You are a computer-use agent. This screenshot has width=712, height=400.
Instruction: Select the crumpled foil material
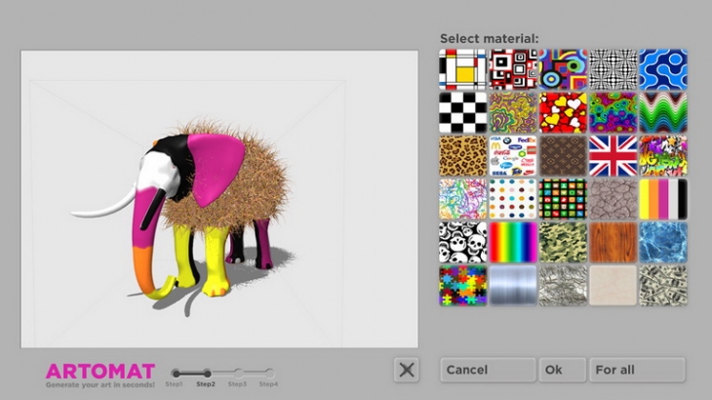563,286
